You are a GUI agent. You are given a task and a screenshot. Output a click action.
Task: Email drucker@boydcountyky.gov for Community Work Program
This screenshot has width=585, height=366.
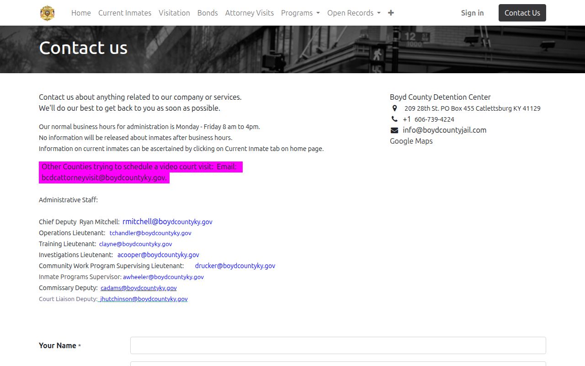[x=235, y=266]
